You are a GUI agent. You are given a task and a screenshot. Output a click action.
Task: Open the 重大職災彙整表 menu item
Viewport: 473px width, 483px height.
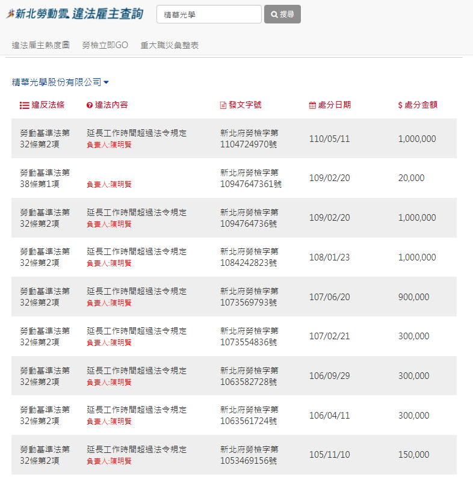coord(170,45)
